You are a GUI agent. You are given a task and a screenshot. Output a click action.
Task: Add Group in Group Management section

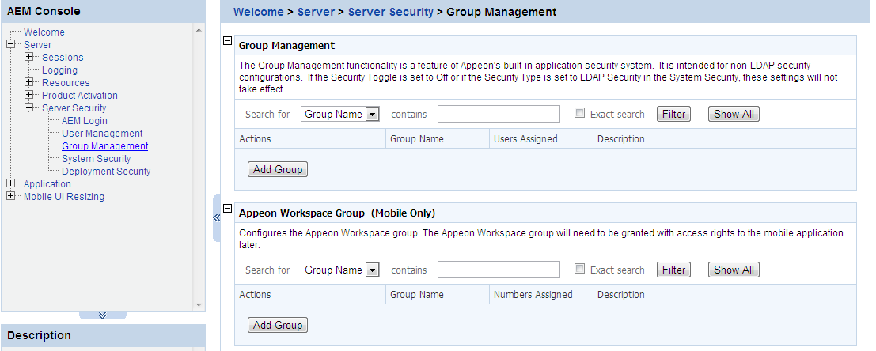[278, 169]
